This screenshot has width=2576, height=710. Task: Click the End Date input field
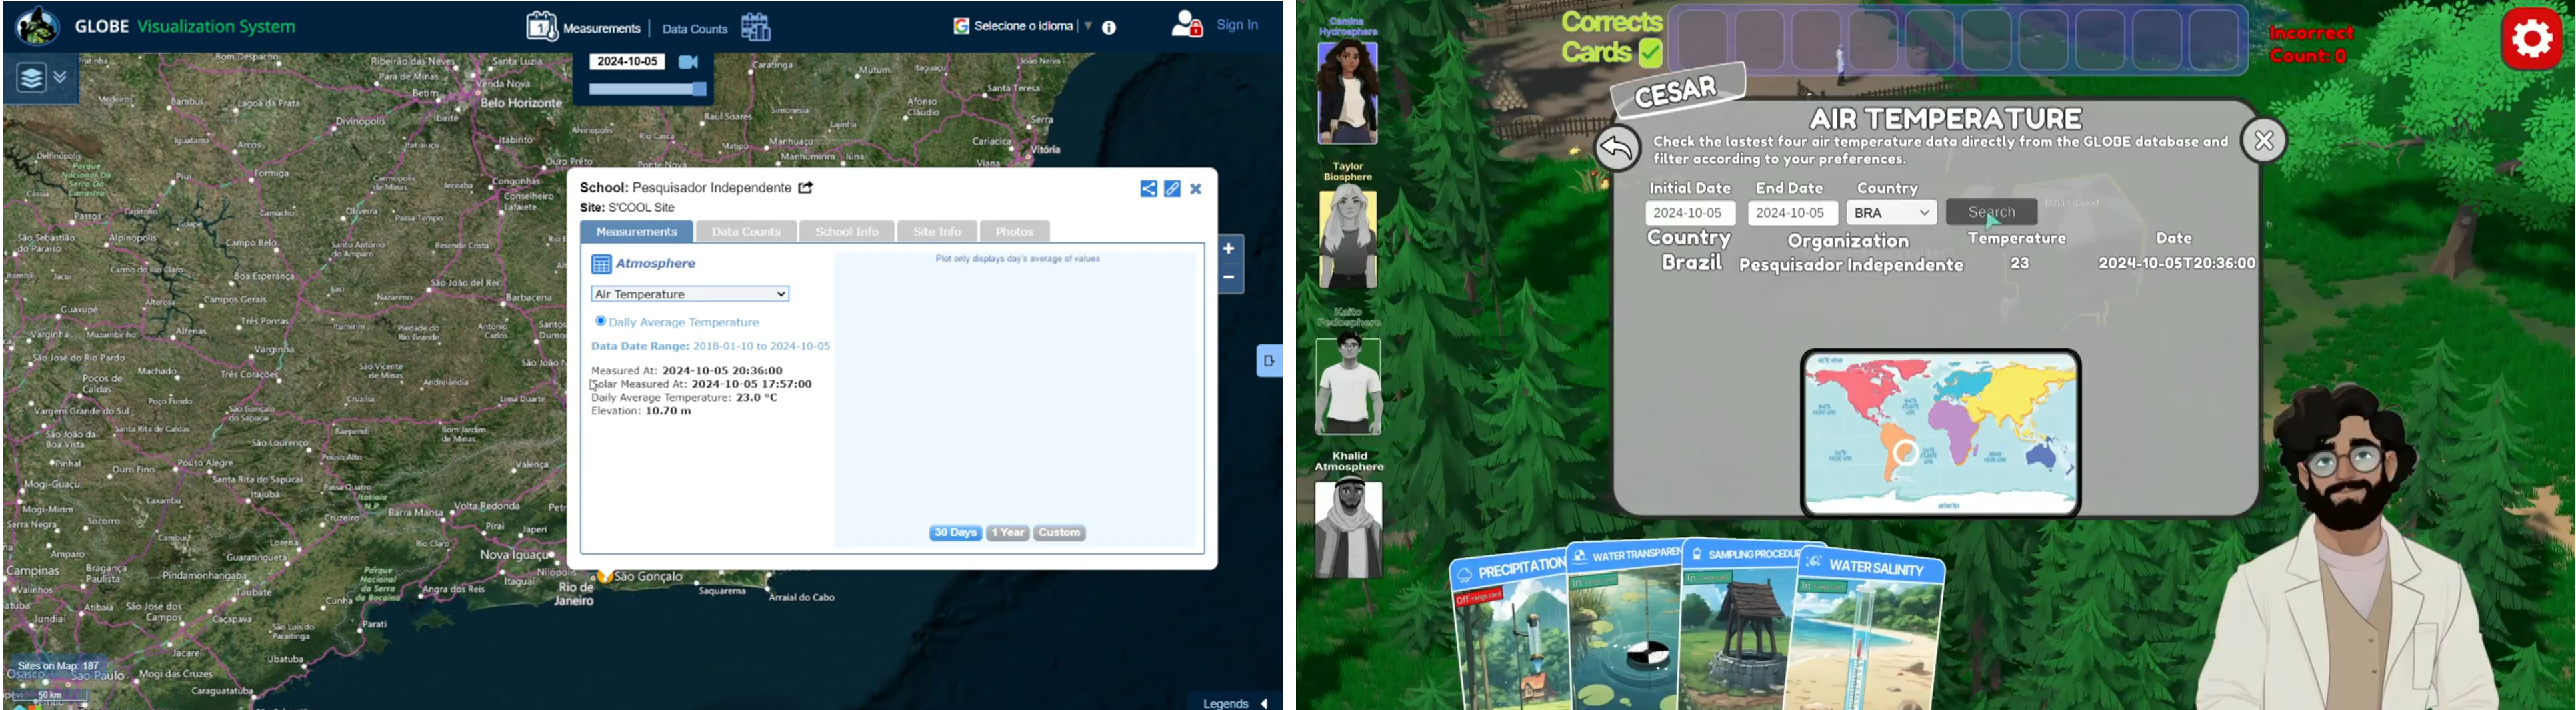[1792, 214]
